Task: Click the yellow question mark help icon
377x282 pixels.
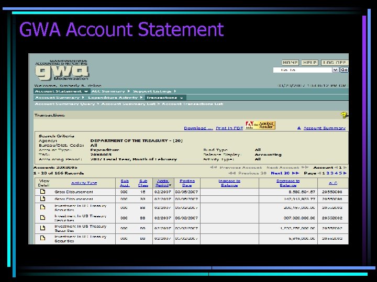Action: [344, 115]
